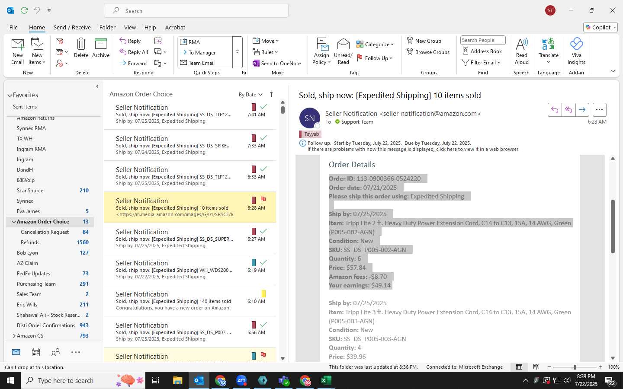The image size is (623, 389).
Task: Collapse Amazon Order Choice folder
Action: [13, 222]
